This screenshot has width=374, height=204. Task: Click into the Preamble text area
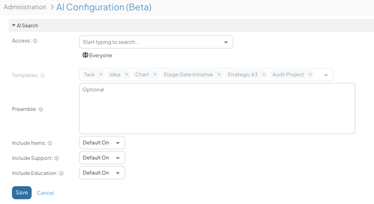(x=217, y=108)
